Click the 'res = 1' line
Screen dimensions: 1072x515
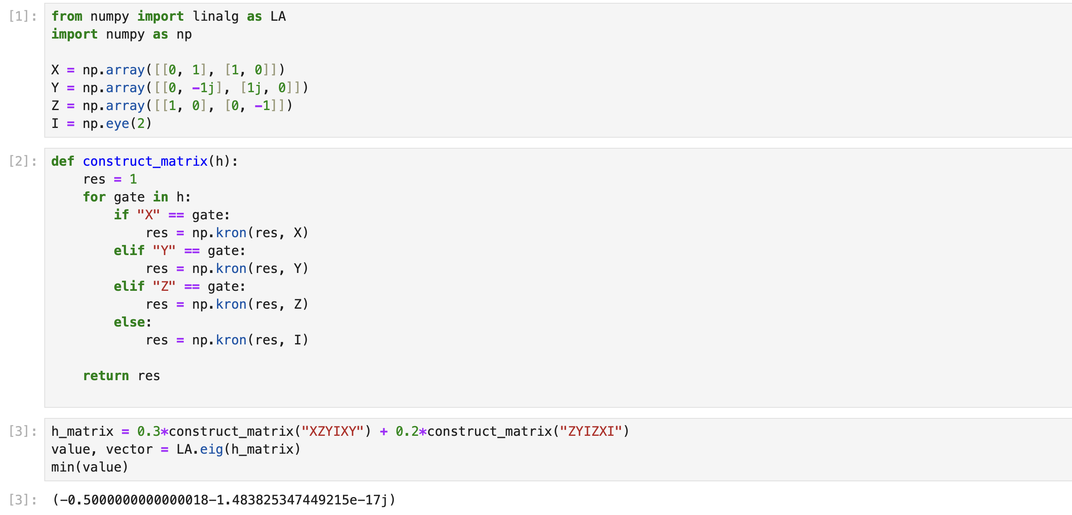pyautogui.click(x=110, y=179)
